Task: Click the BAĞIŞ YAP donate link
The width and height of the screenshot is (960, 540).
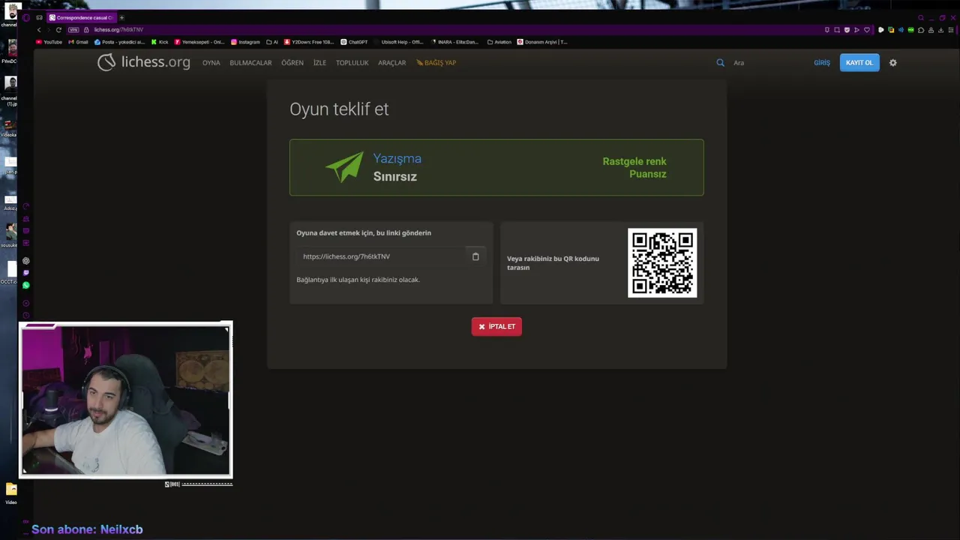Action: 436,63
